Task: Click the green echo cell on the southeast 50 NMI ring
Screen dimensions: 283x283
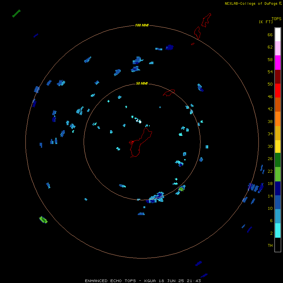Action: [x=181, y=189]
